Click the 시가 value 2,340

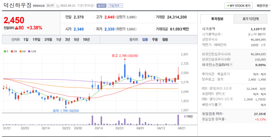click(79, 29)
